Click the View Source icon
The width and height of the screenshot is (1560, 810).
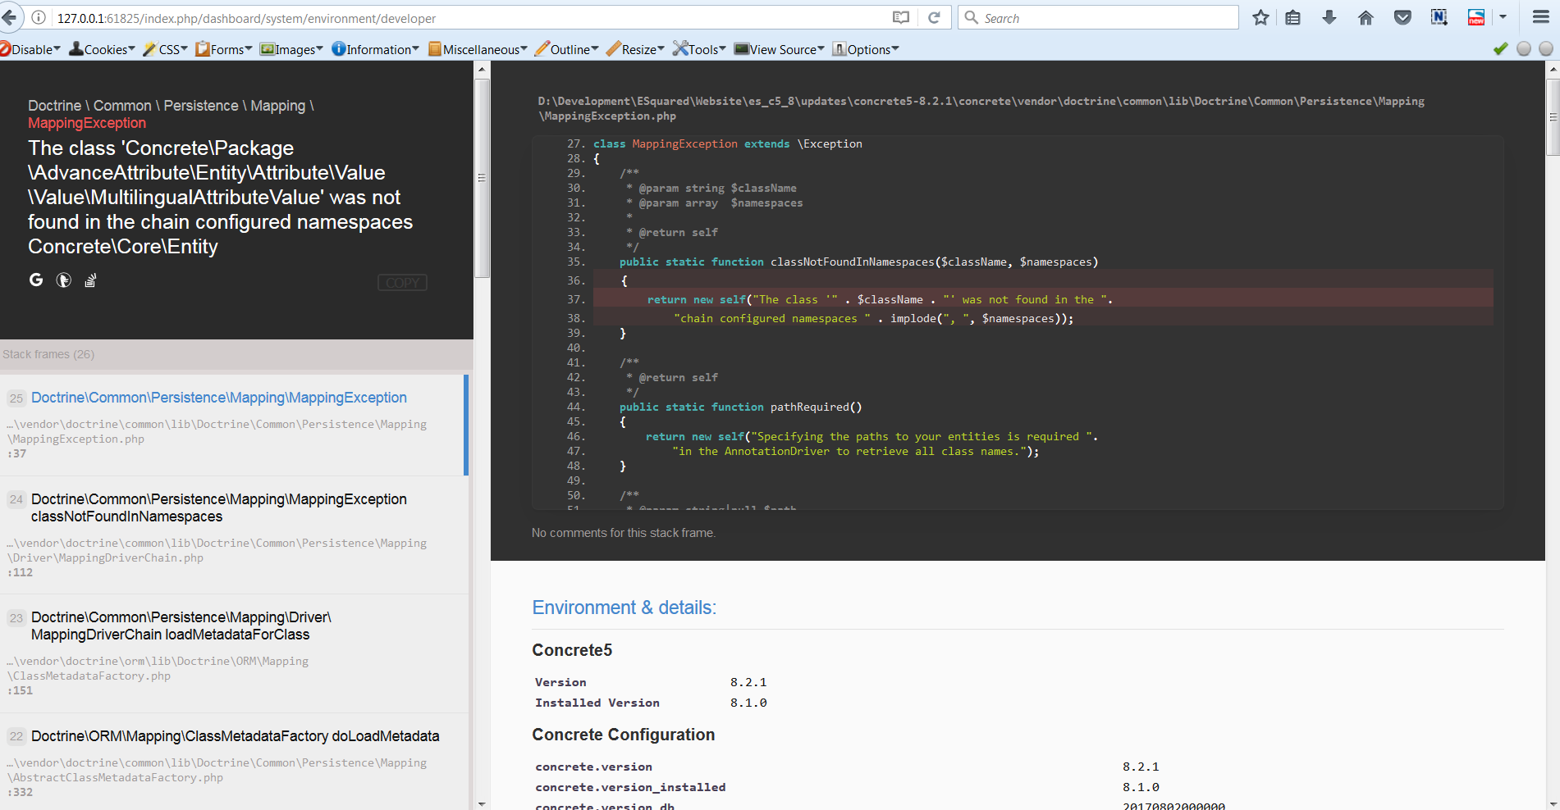click(x=741, y=49)
